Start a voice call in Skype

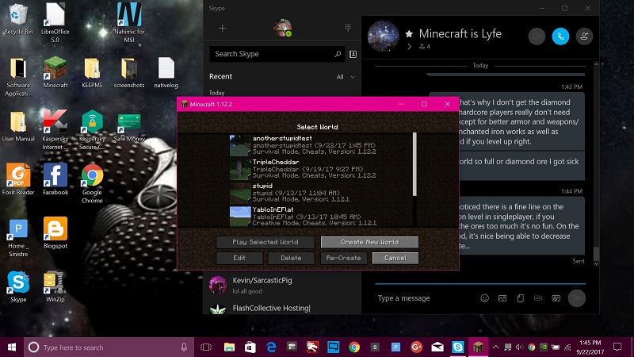point(560,36)
